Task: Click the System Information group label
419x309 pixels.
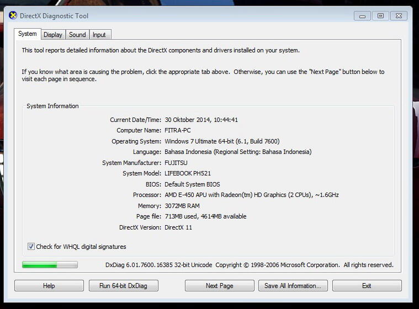Action: pyautogui.click(x=52, y=106)
